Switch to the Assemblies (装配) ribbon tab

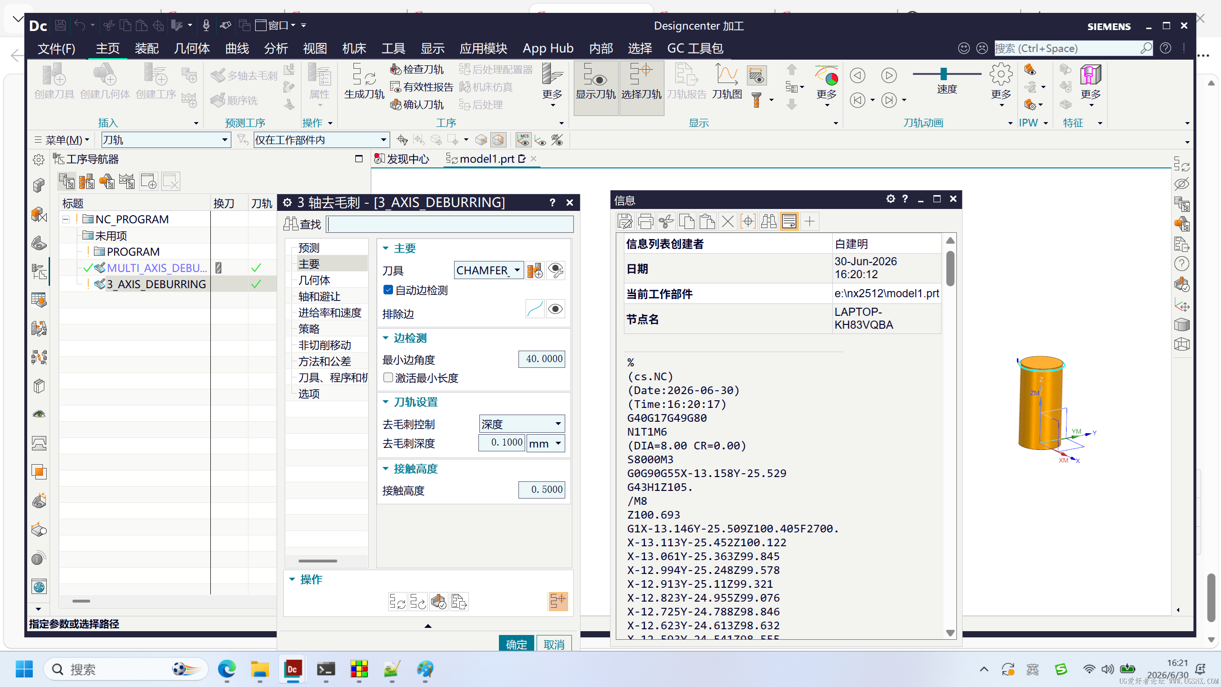[x=146, y=48]
